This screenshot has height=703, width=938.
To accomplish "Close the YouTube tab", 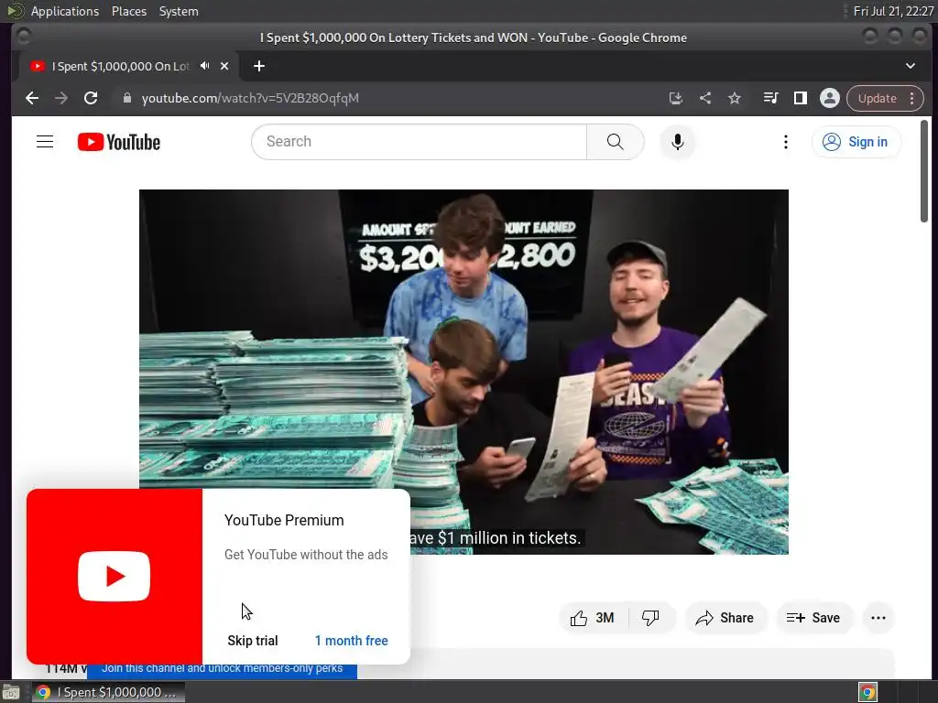I will pos(224,66).
